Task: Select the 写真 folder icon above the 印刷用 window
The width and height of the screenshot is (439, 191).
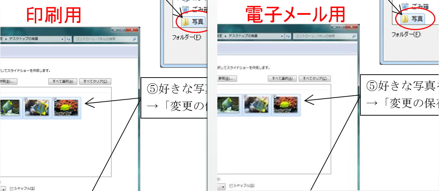Action: 185,22
